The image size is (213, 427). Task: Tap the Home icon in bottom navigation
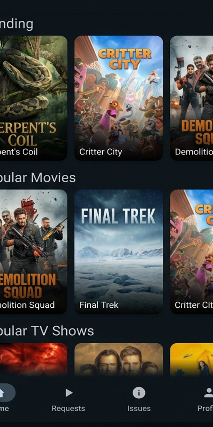coord(2,393)
